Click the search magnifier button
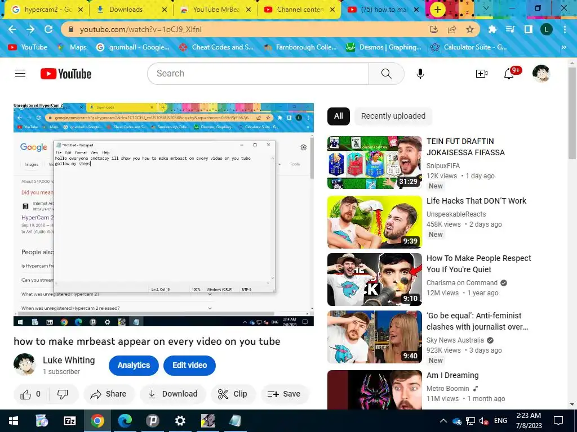The image size is (577, 432). 386,74
